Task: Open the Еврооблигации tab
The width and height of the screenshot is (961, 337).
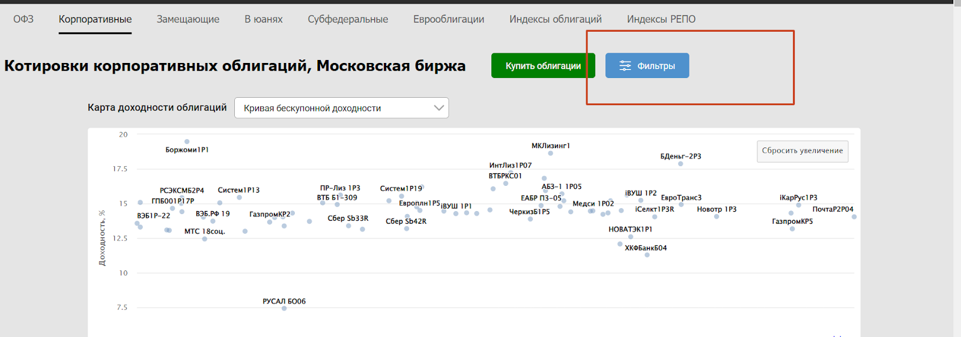Action: click(449, 19)
